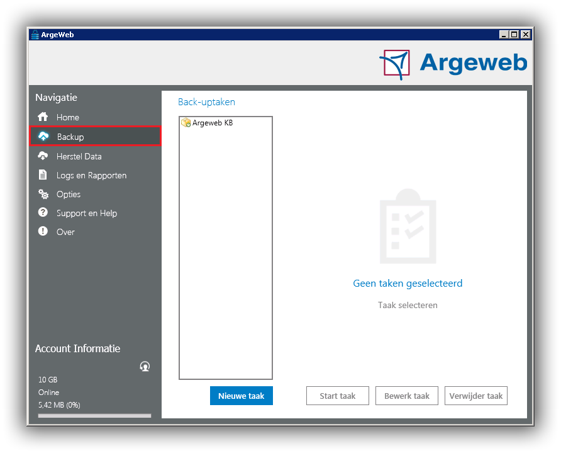The width and height of the screenshot is (561, 453).
Task: Go to Herstel Data section
Action: point(95,156)
